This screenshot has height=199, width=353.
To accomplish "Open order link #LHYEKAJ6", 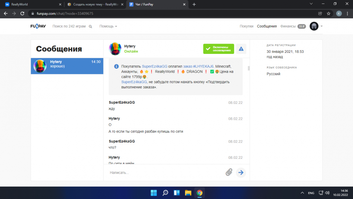I will 198,66.
